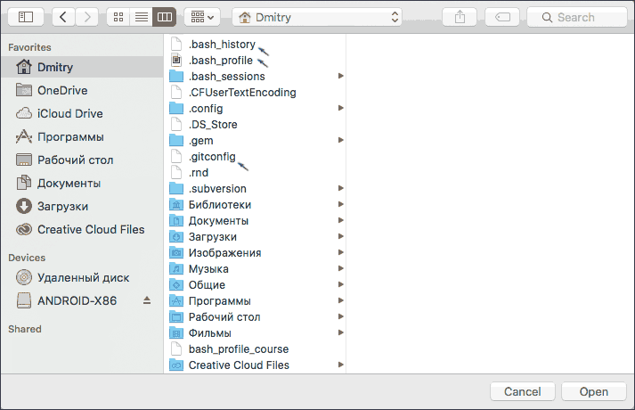Open Creative Cloud Files from sidebar

(x=90, y=229)
